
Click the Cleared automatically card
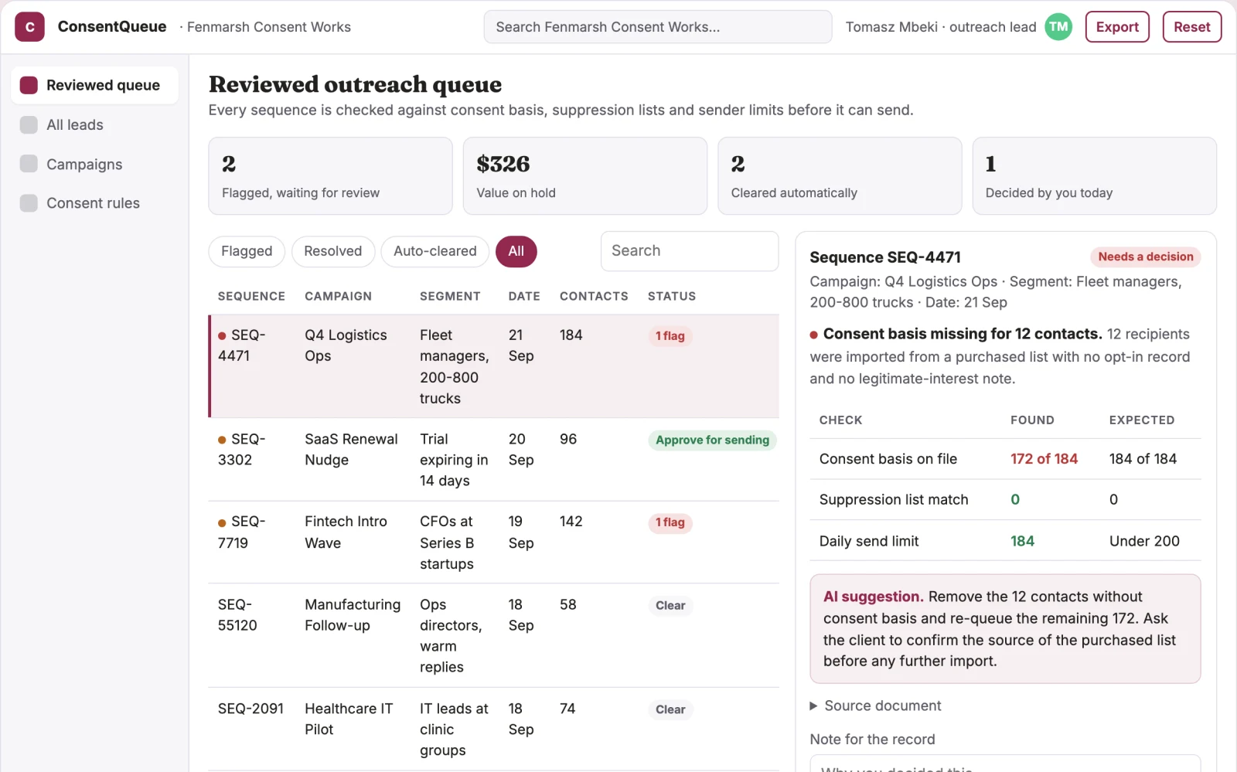click(x=840, y=176)
